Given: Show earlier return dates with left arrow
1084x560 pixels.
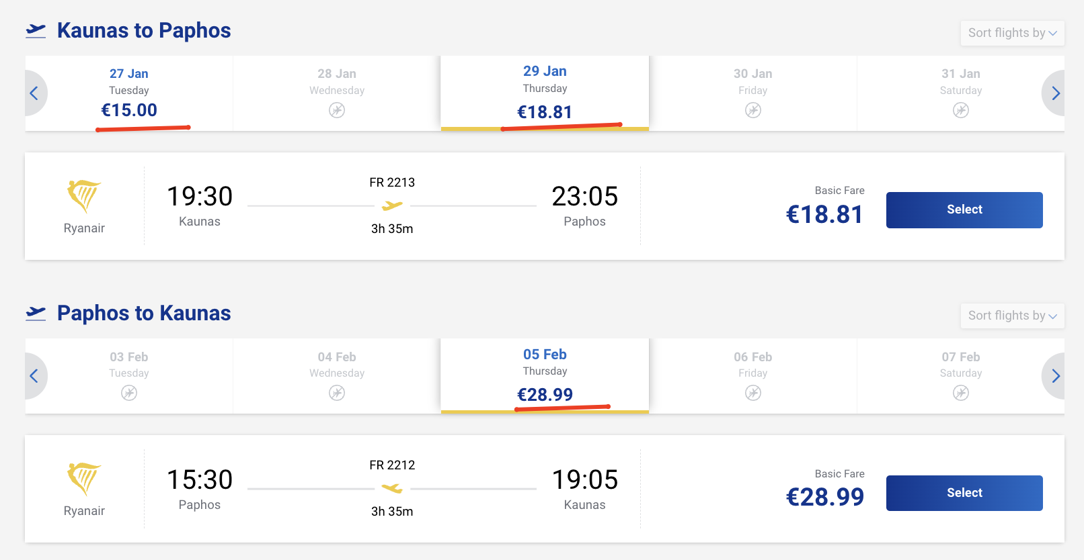Looking at the screenshot, I should [34, 376].
